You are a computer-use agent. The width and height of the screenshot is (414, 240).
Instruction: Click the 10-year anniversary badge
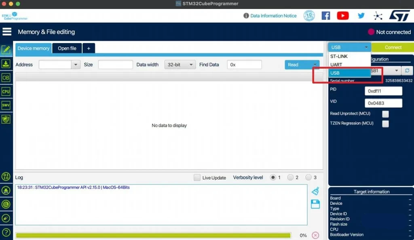coord(309,16)
